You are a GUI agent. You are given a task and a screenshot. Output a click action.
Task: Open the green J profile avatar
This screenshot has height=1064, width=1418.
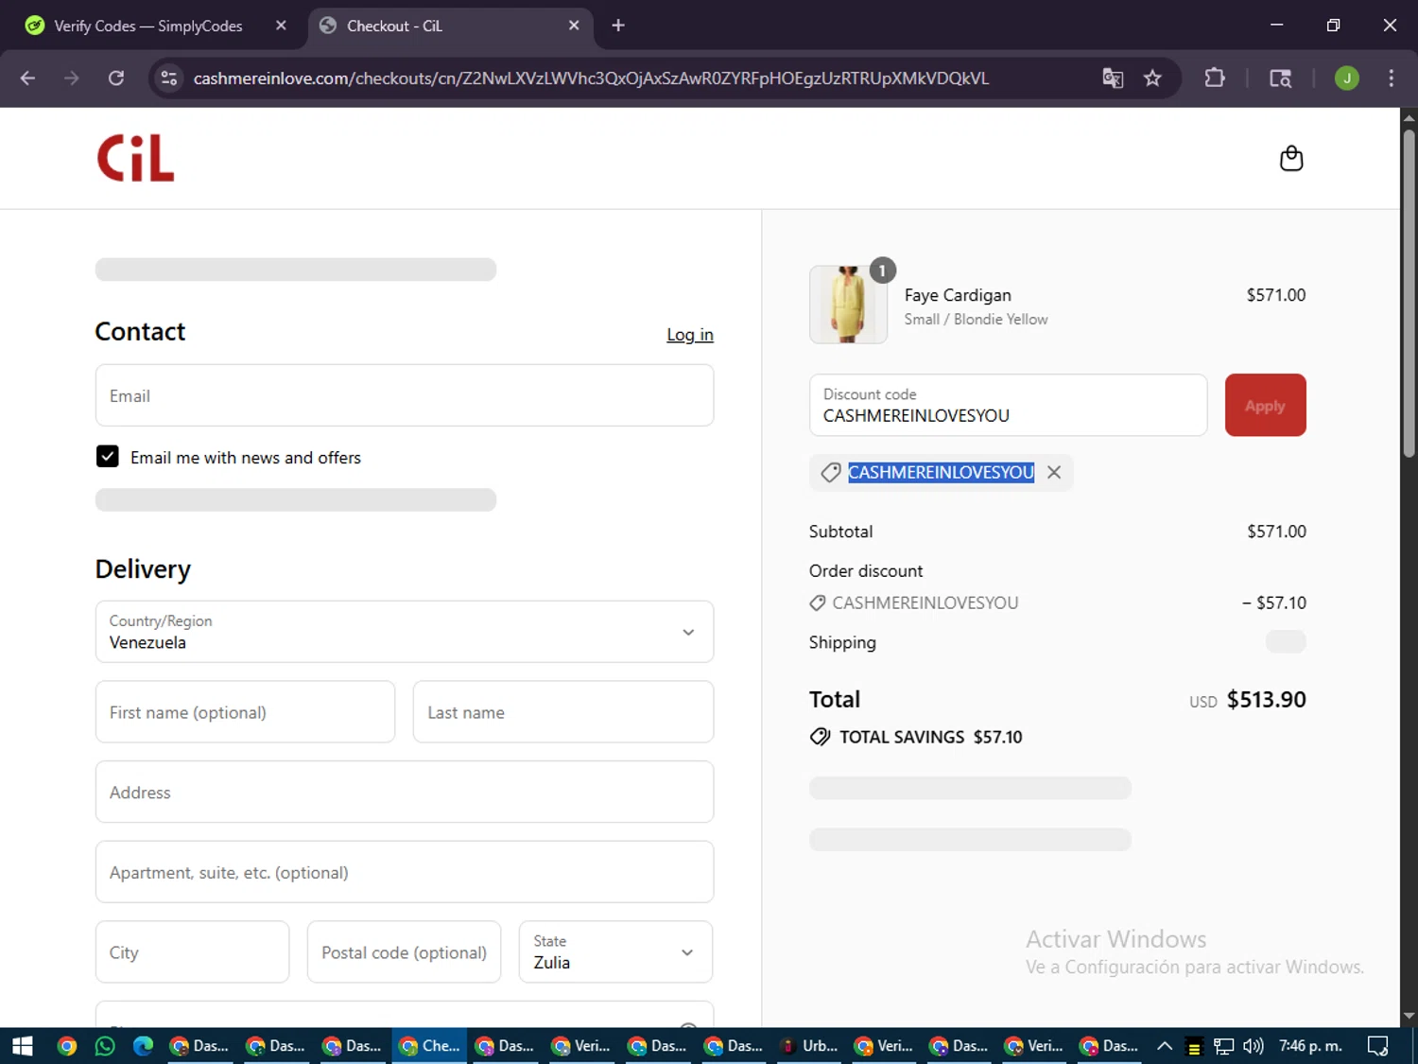pos(1347,78)
